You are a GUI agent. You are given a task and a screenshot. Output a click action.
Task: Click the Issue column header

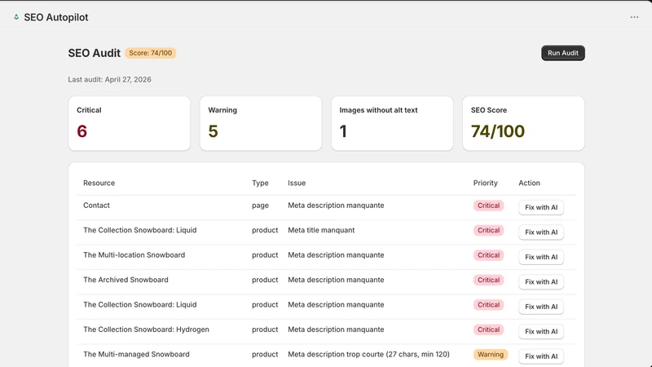click(x=297, y=183)
